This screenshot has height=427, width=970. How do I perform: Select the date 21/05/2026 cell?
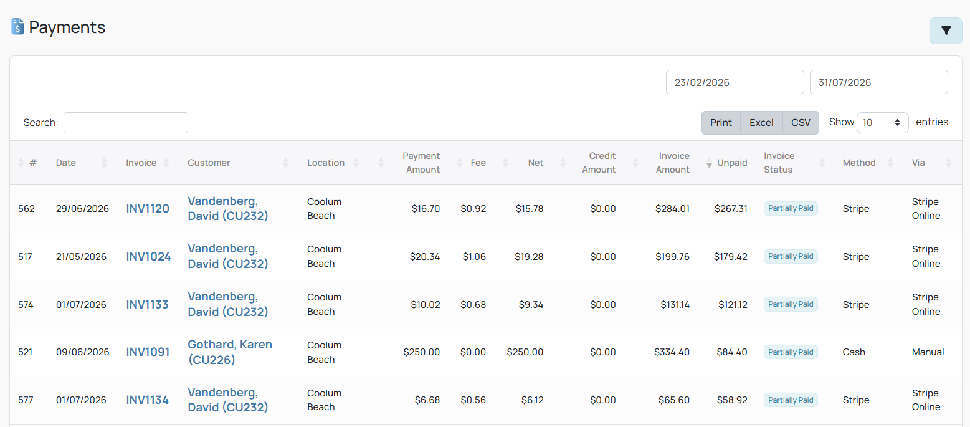click(82, 257)
